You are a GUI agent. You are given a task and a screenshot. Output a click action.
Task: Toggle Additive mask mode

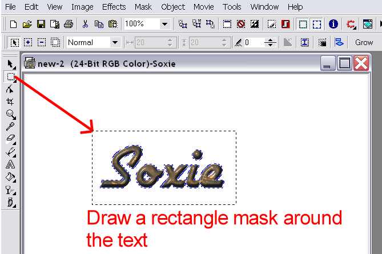(28, 42)
